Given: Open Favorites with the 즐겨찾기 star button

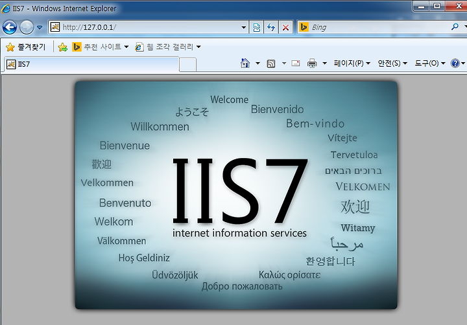Looking at the screenshot, I should (25, 47).
